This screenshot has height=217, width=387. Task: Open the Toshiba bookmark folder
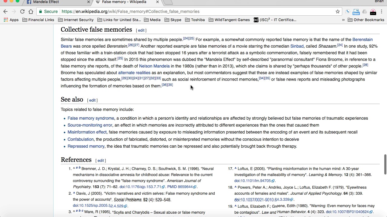[x=195, y=20]
